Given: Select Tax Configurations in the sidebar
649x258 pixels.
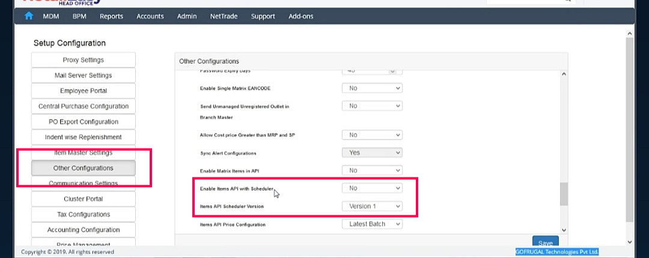Looking at the screenshot, I should pyautogui.click(x=84, y=215).
